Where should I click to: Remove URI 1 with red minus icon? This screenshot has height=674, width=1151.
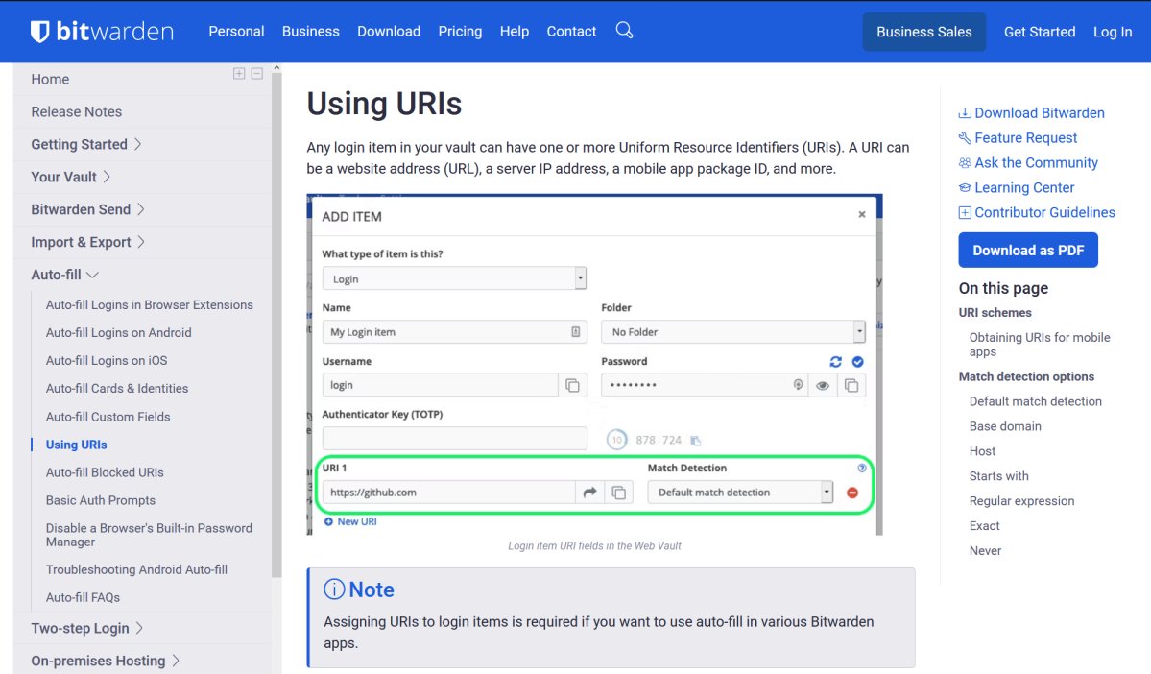tap(852, 493)
